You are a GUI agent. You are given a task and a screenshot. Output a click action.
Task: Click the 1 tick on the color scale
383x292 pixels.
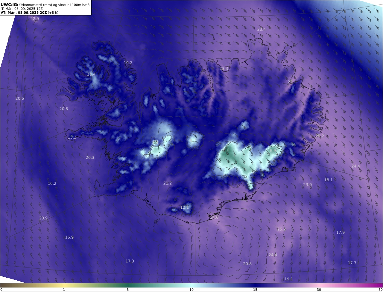click(x=64, y=290)
